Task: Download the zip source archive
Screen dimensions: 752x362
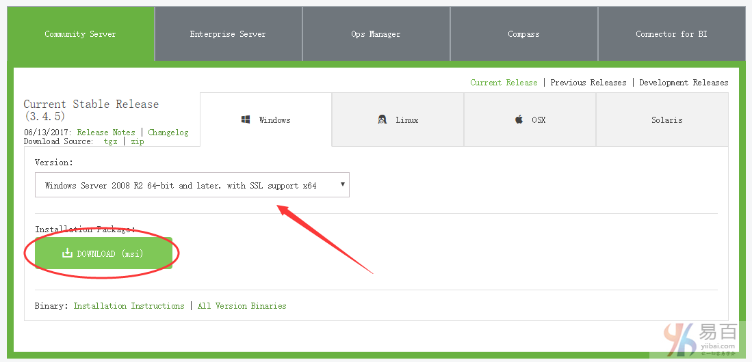Action: click(x=138, y=141)
